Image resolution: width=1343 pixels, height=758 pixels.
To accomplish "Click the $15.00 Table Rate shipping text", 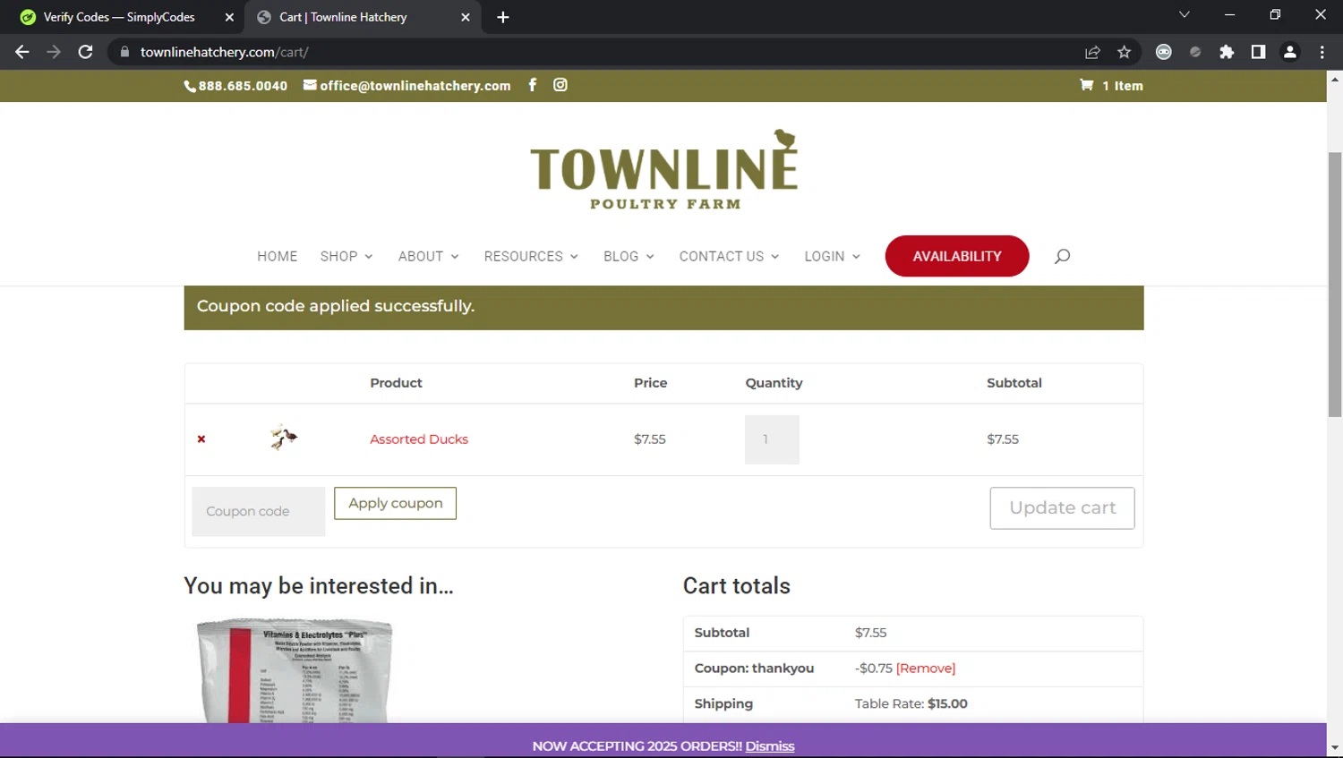I will click(x=947, y=704).
